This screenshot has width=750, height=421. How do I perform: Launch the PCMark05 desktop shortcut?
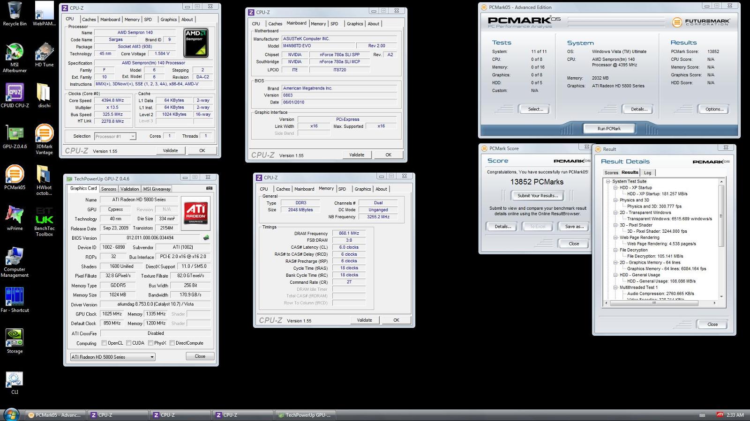tap(15, 177)
